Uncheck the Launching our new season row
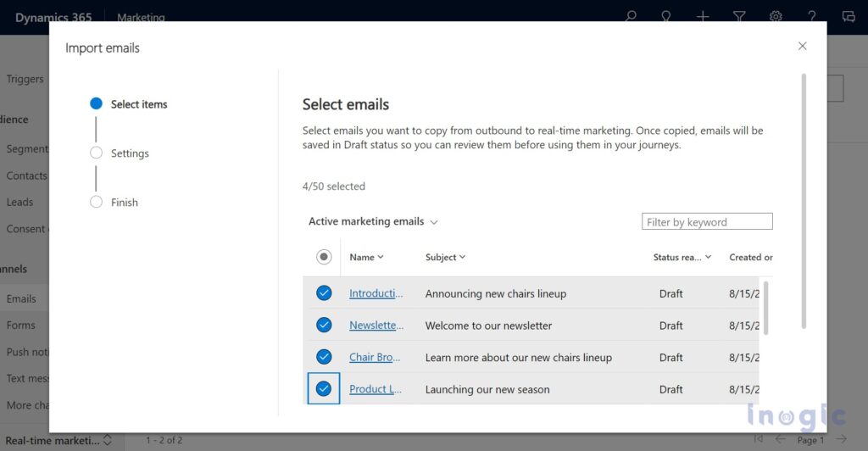 click(x=324, y=388)
